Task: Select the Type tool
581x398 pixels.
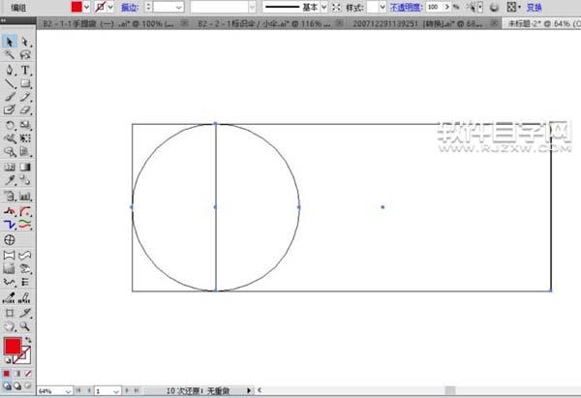Action: coord(25,70)
